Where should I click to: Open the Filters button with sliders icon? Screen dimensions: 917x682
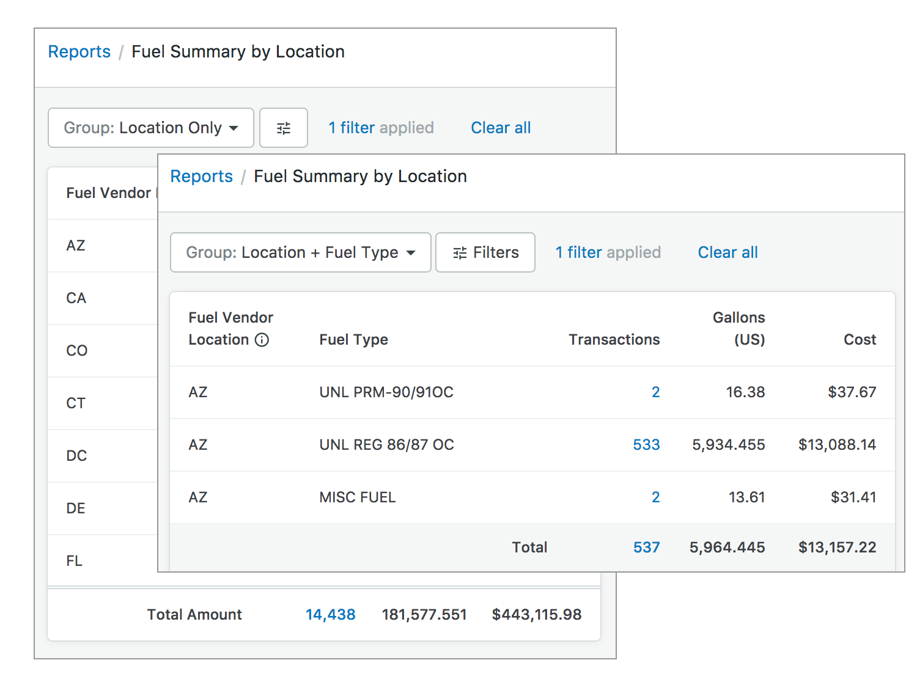point(485,252)
